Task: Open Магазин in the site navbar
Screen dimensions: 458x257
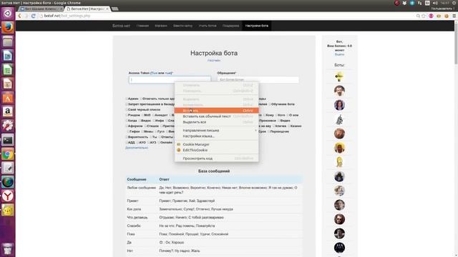Action: pos(161,26)
